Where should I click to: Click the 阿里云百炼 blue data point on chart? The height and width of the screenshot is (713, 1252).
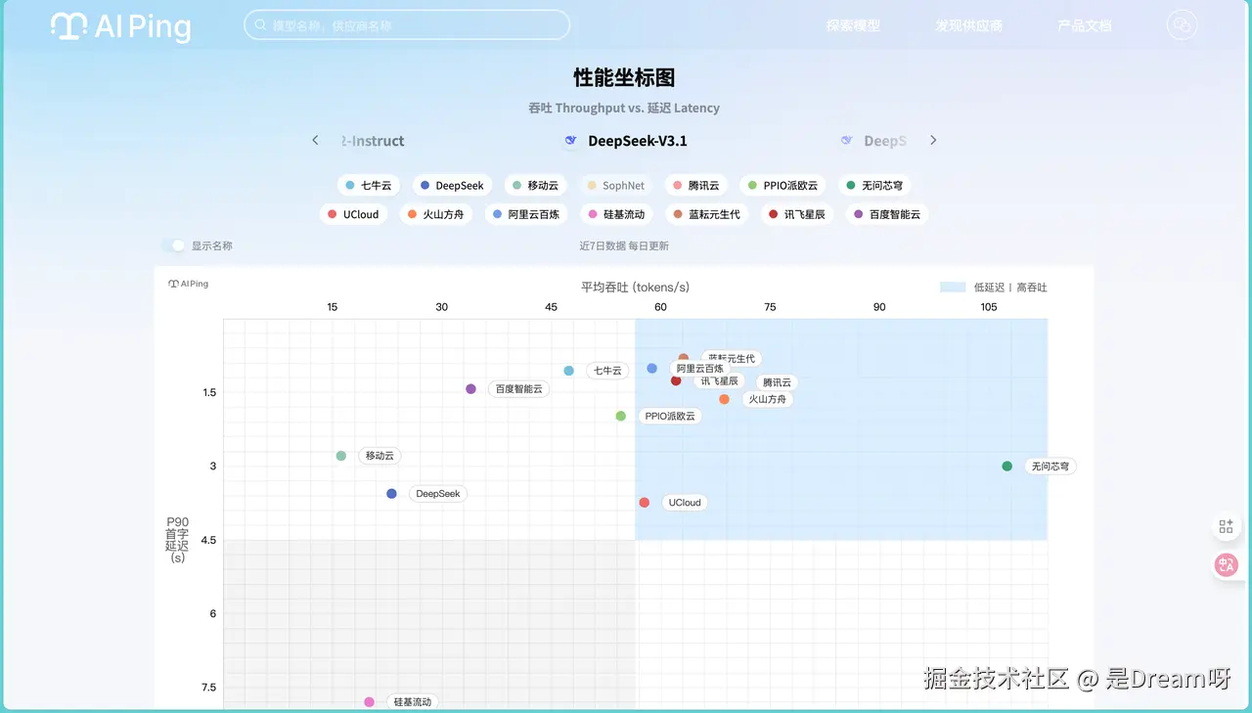(652, 369)
